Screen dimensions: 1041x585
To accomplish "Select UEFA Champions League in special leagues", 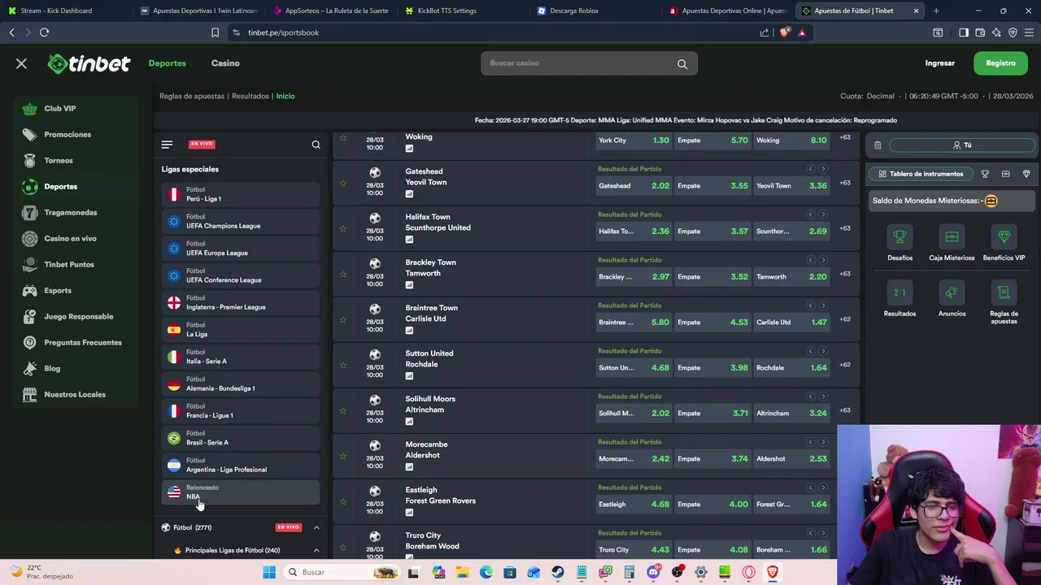I will click(240, 221).
